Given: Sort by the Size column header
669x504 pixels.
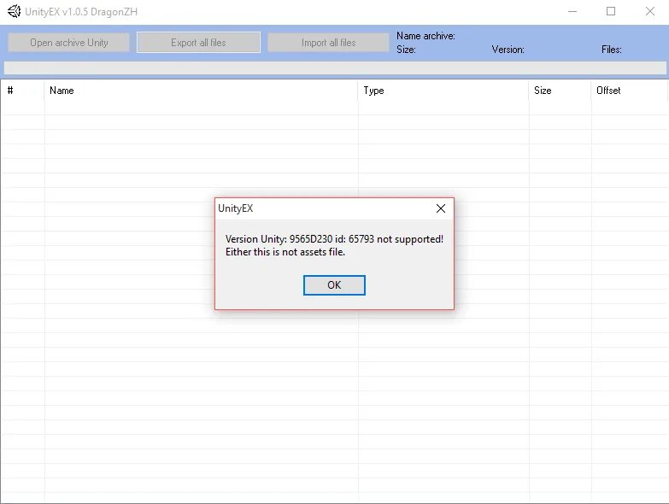Looking at the screenshot, I should [560, 91].
